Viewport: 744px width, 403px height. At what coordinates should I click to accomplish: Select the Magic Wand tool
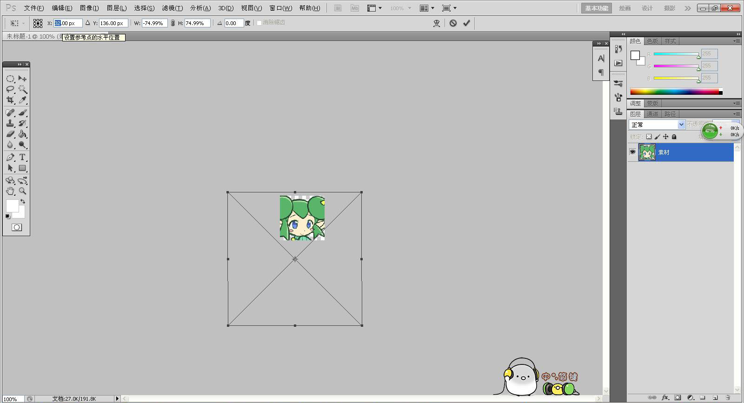[x=22, y=89]
